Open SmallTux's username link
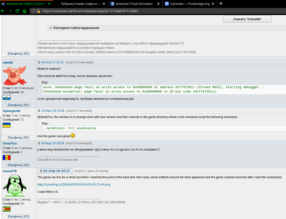This screenshot has width=286, height=219. pyautogui.click(x=10, y=143)
